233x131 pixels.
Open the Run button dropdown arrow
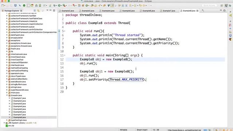pyautogui.click(x=62, y=5)
